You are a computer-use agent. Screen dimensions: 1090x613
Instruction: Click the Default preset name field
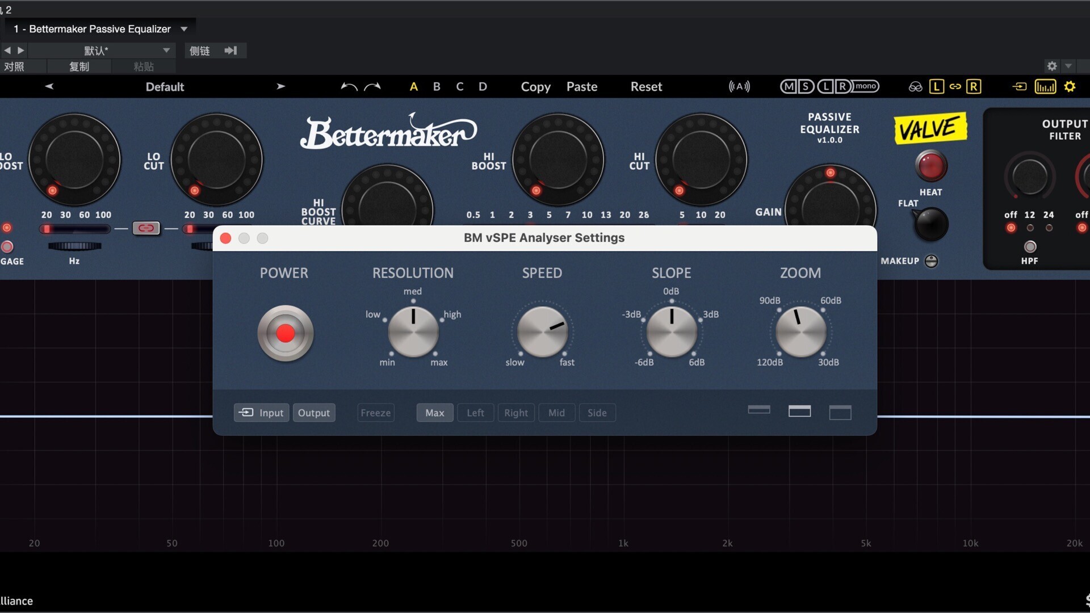click(165, 86)
